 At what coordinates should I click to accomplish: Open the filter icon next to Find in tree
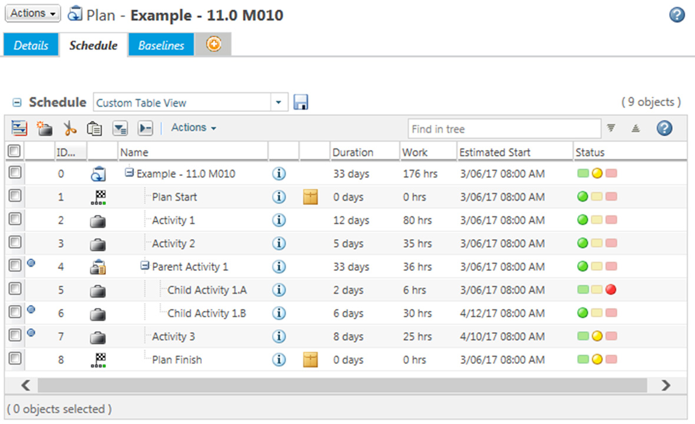tap(611, 128)
